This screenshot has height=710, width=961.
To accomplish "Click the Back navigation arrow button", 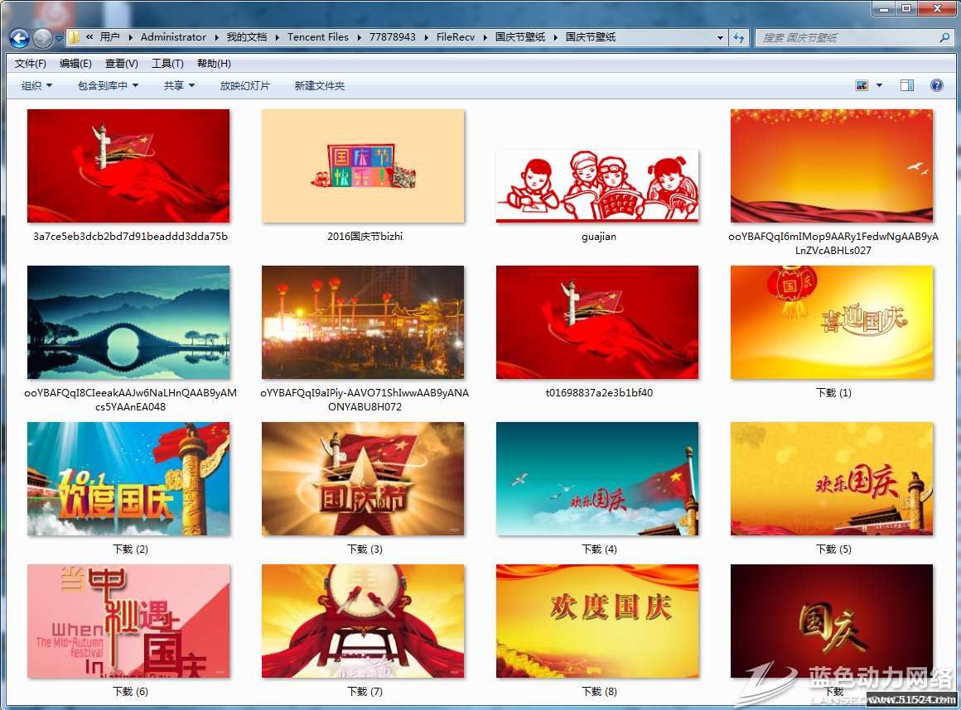I will coord(19,38).
